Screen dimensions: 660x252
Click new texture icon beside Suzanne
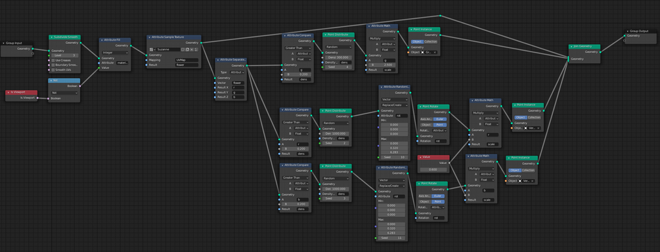tap(187, 49)
